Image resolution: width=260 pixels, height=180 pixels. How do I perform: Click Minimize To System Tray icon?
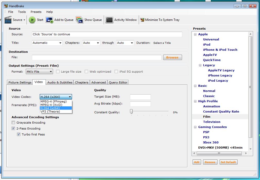(142, 20)
